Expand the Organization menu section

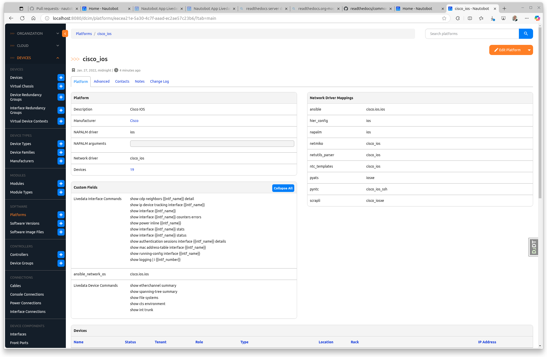coord(35,33)
